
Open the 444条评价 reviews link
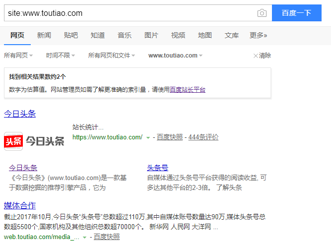pos(203,137)
